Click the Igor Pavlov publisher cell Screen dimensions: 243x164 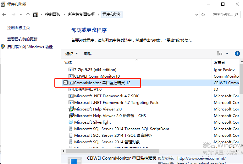click(x=224, y=70)
